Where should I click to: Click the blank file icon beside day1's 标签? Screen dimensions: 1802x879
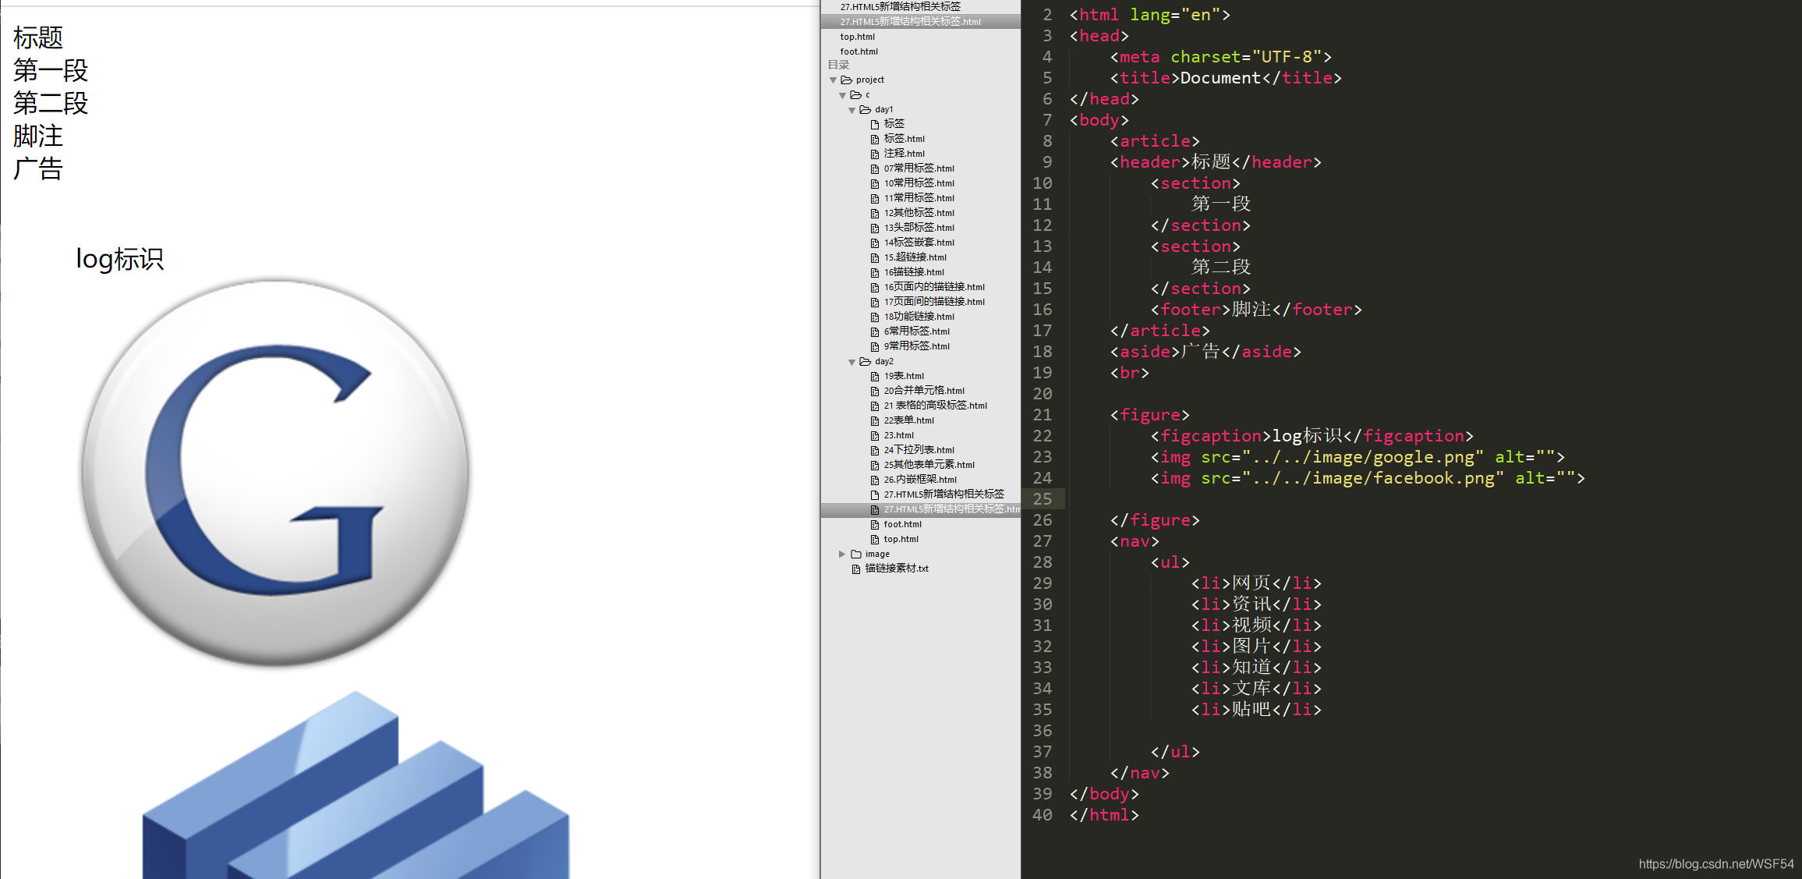tap(875, 124)
